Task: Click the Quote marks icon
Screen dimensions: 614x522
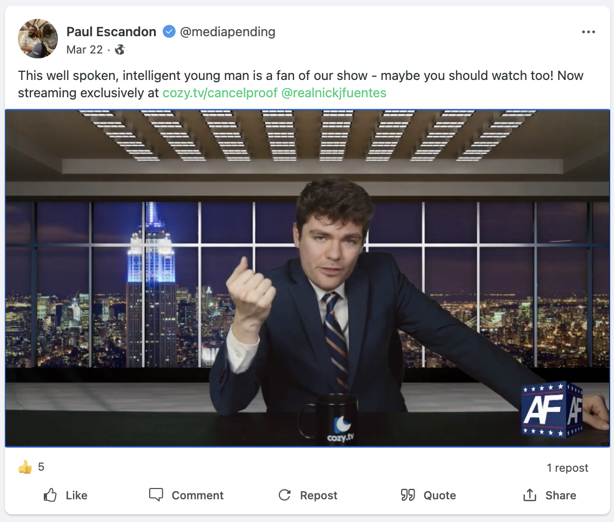Action: click(408, 495)
